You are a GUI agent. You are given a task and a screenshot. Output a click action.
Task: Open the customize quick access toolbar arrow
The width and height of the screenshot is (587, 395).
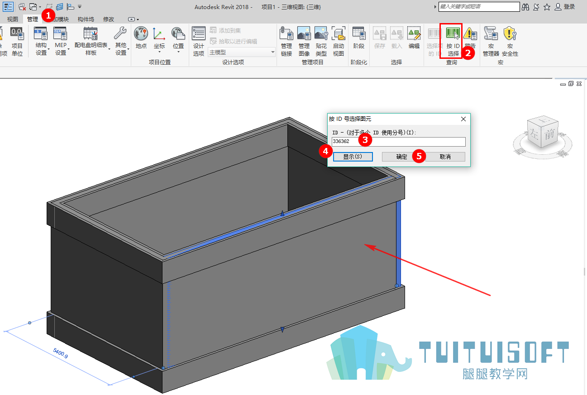coord(80,7)
